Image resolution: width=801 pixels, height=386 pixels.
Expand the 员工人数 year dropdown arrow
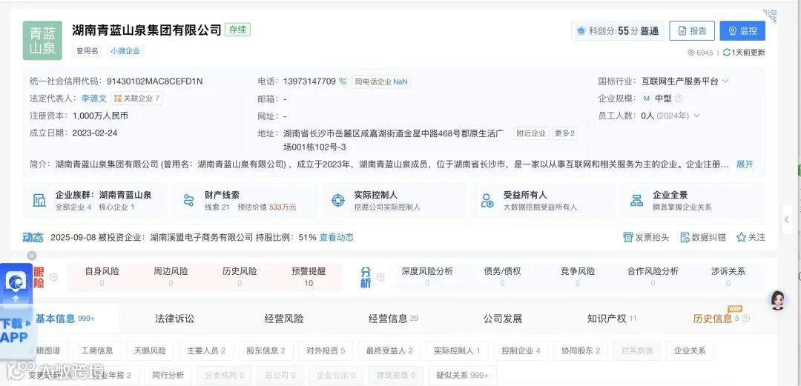click(696, 116)
